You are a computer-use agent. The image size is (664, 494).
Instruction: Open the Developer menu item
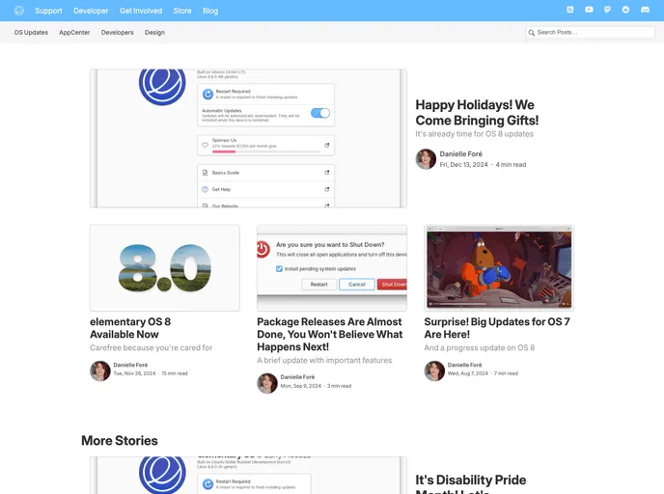pyautogui.click(x=91, y=11)
